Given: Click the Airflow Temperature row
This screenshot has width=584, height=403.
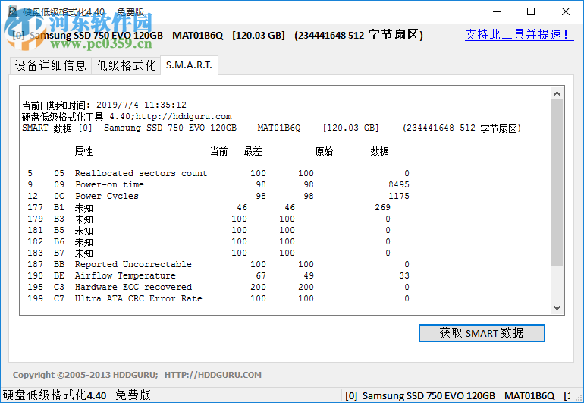Looking at the screenshot, I should pos(218,275).
